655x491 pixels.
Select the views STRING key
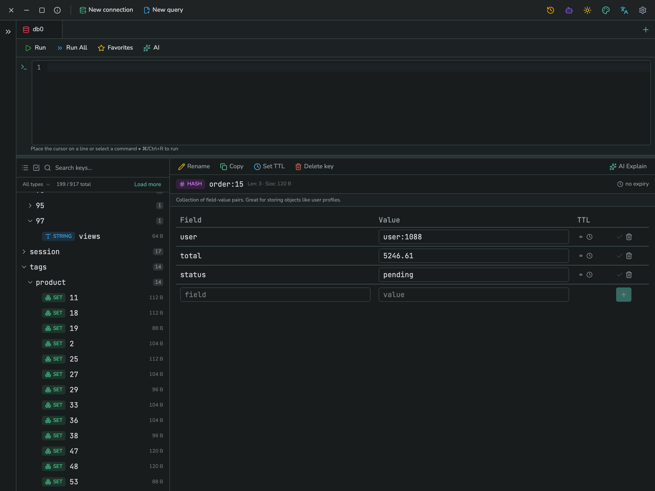(93, 236)
